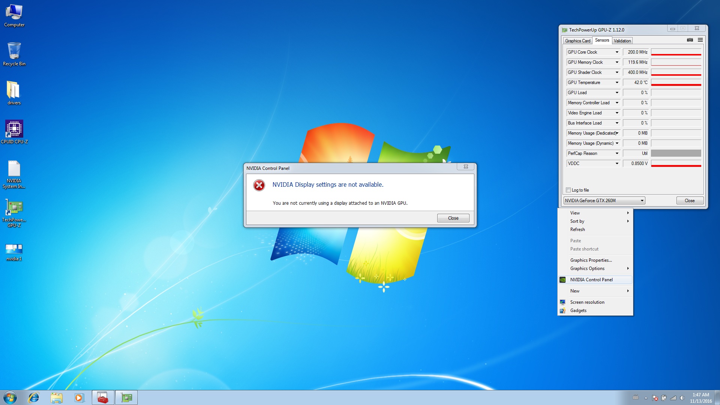
Task: Select the Sensors tab
Action: (x=602, y=40)
